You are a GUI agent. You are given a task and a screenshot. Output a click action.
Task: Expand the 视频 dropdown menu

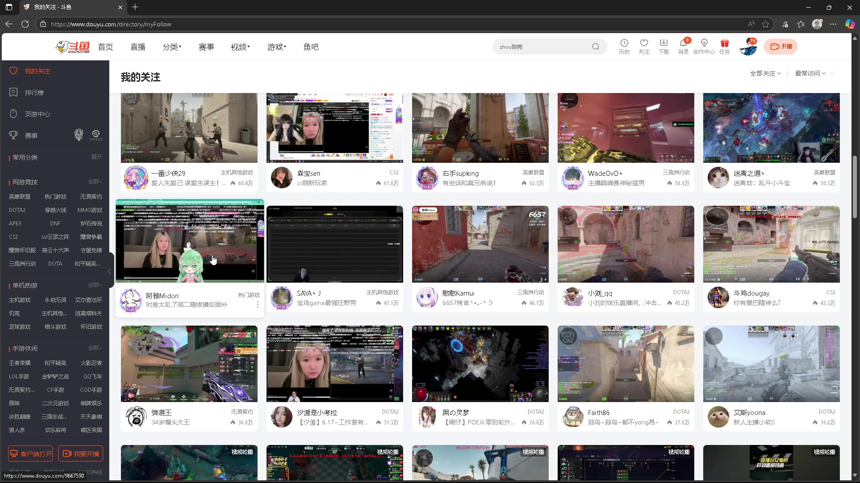click(x=241, y=47)
